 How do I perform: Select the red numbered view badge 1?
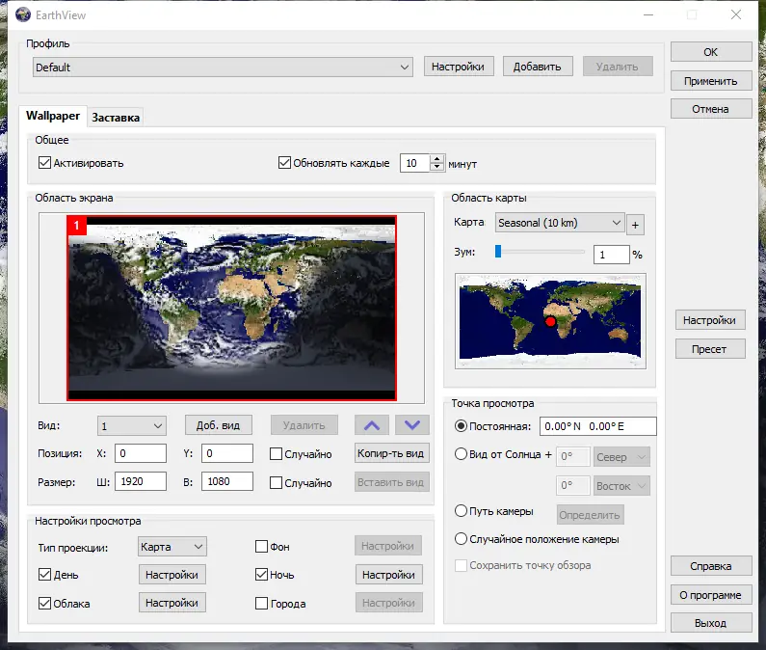tap(77, 226)
